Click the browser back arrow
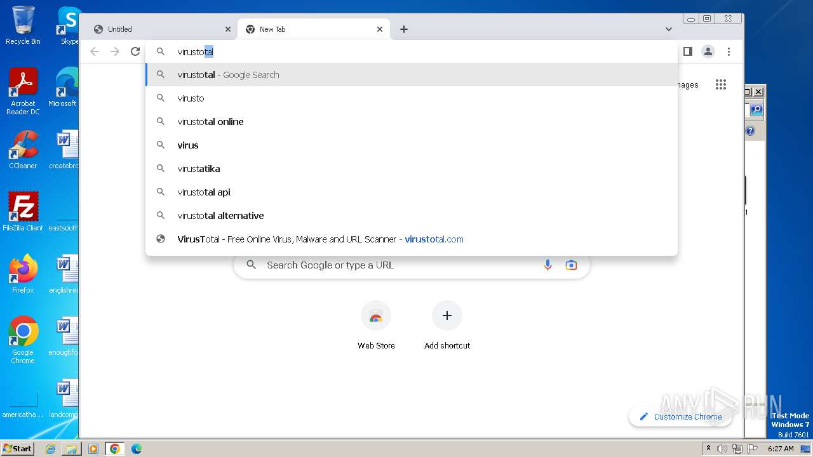This screenshot has height=457, width=813. tap(95, 51)
